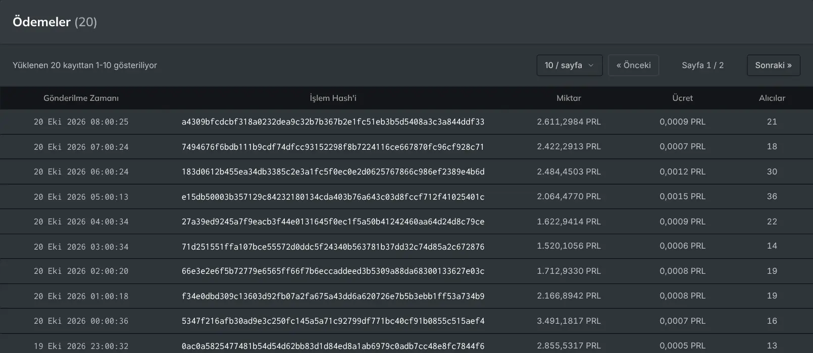Open transaction hash starting with e15db50003b3

333,197
